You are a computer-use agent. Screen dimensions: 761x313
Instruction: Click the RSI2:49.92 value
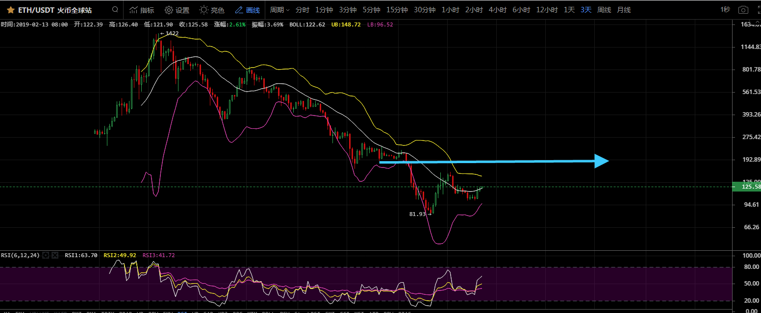120,255
